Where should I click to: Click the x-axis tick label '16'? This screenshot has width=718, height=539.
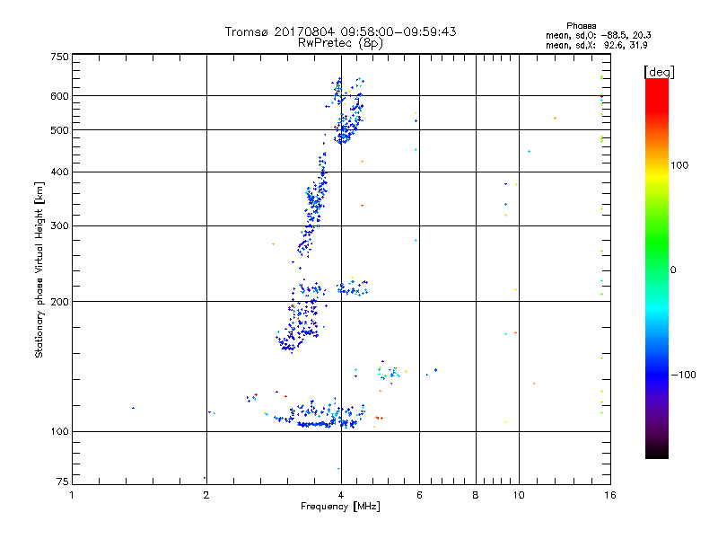610,495
